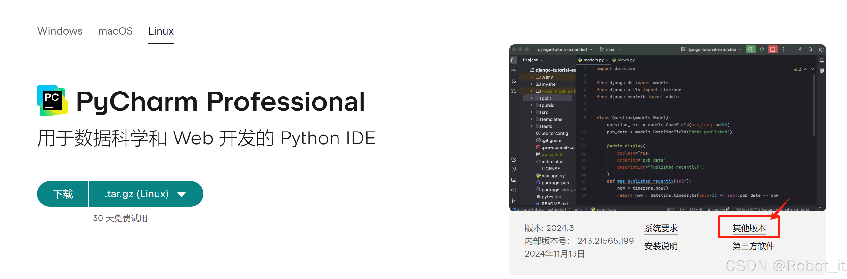Open the Database tool window icon
Screen dimensions: 847x279
[x=821, y=70]
